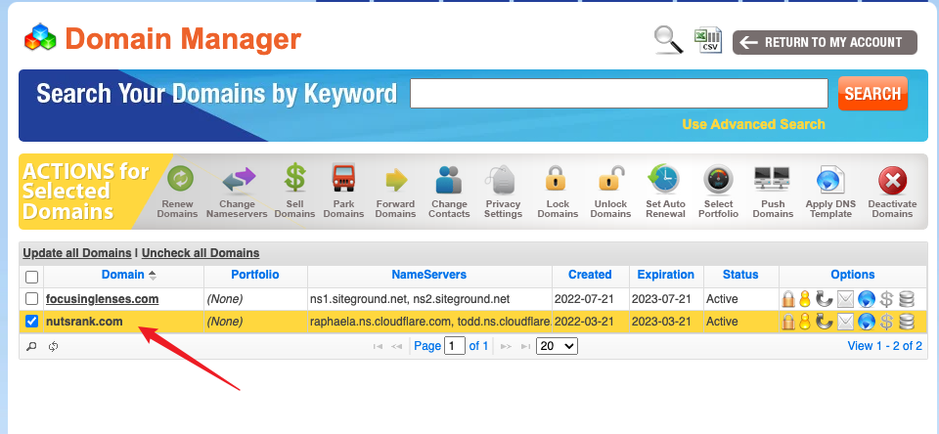Click the Domain Manager cube logo

[40, 38]
